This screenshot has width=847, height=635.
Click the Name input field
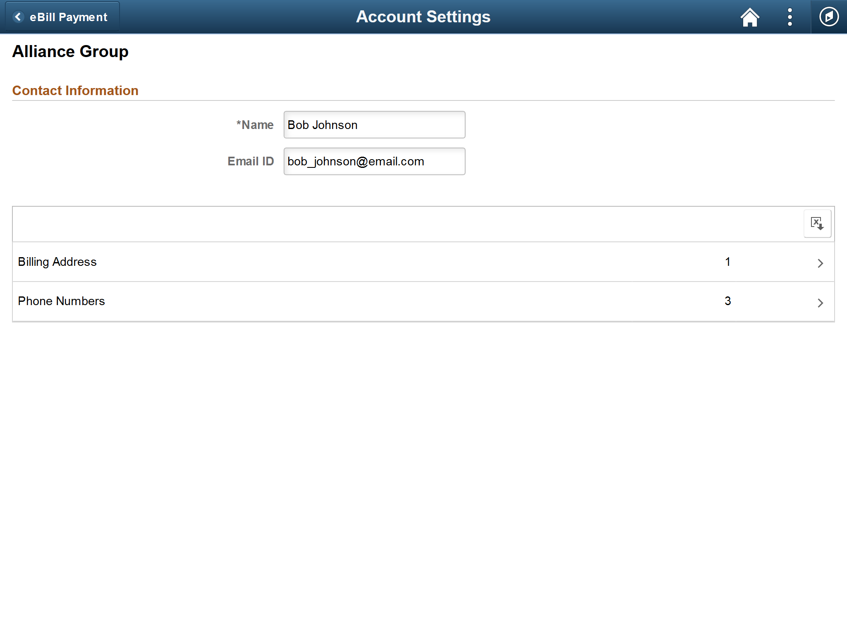coord(374,125)
